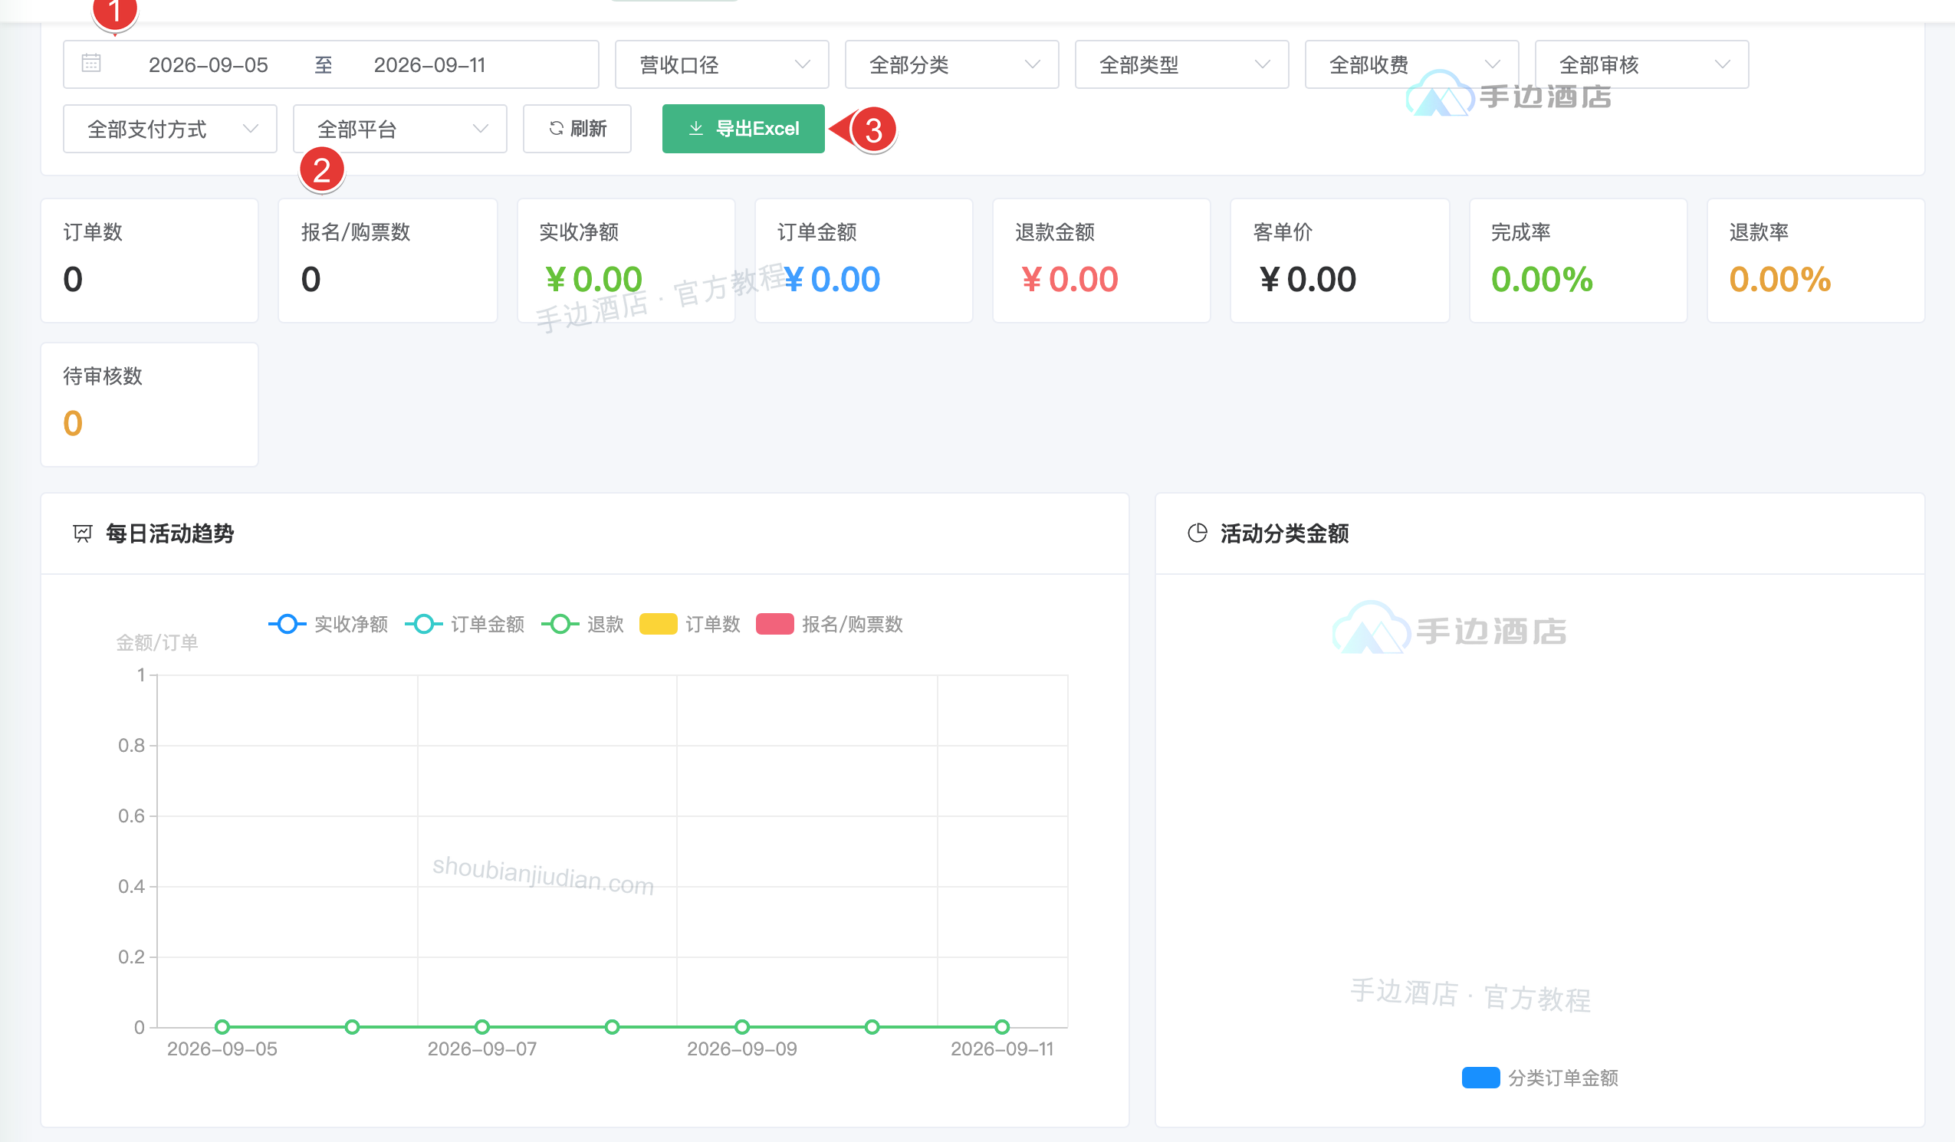
Task: Toggle 报名/购票数 legend series
Action: [830, 624]
